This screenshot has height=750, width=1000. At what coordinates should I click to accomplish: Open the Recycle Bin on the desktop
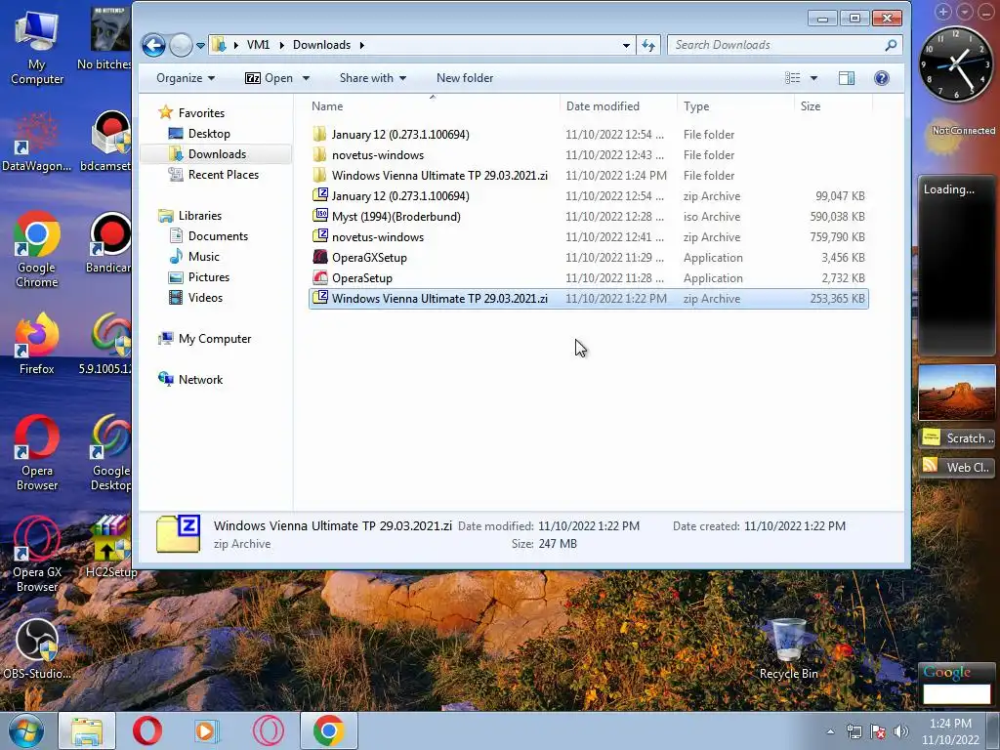[788, 648]
